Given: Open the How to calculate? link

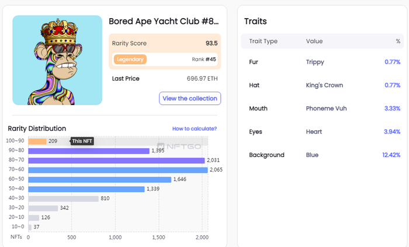Looking at the screenshot, I should coord(195,128).
